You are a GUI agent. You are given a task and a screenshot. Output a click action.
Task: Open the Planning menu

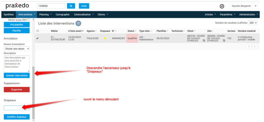[x=45, y=15]
